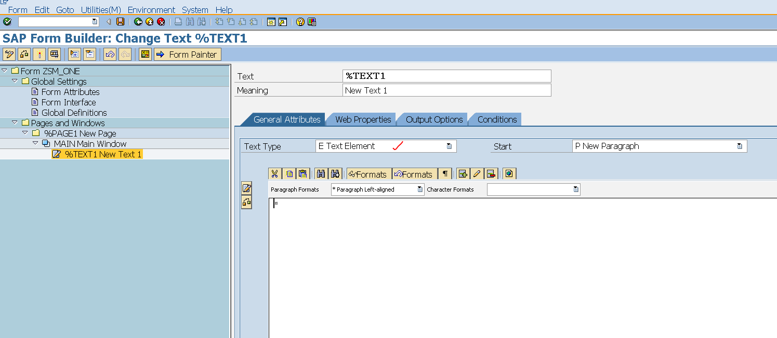Viewport: 777px width, 338px height.
Task: Open Customize Local Layout monitor icon
Action: [x=311, y=22]
